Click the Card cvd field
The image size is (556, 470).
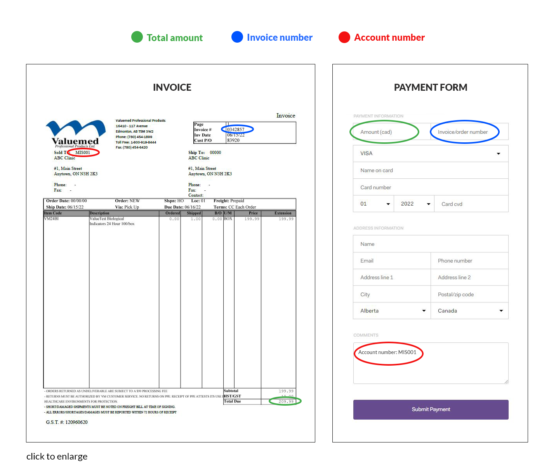(471, 204)
